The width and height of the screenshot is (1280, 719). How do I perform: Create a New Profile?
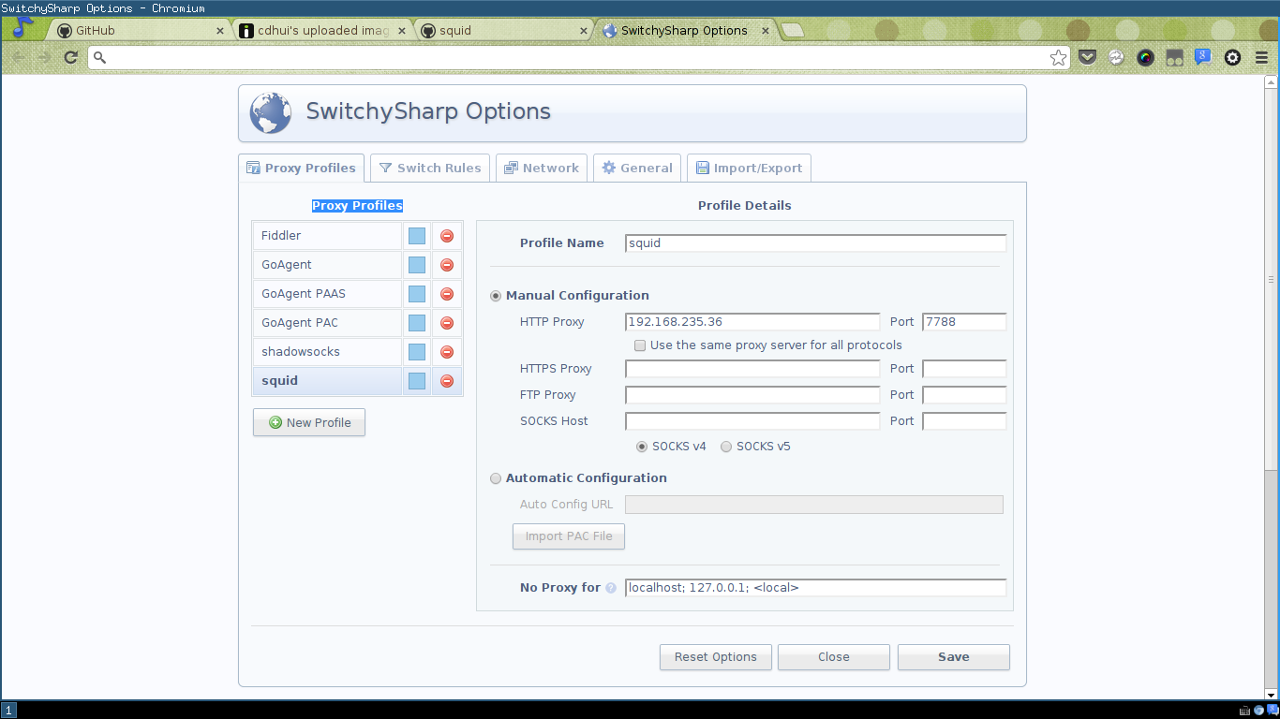[x=309, y=423]
